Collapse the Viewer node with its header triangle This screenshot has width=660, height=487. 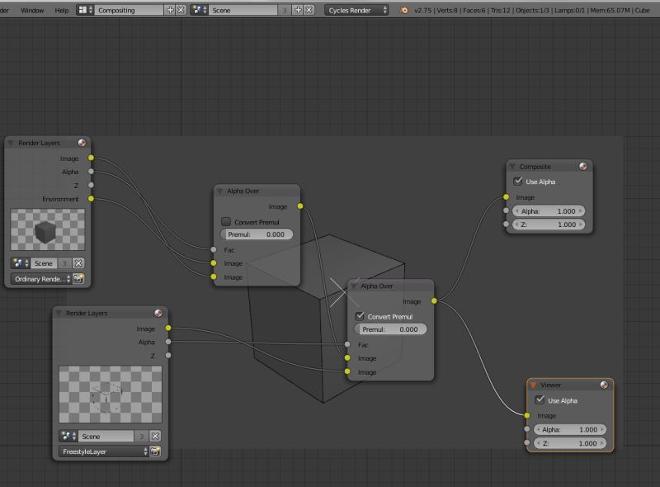tap(532, 384)
